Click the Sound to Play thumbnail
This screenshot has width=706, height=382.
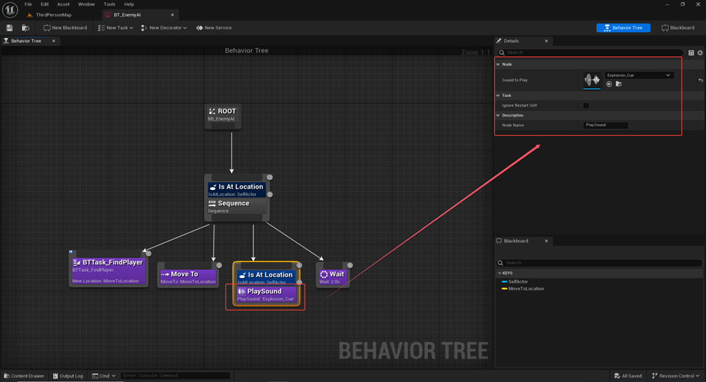(592, 80)
